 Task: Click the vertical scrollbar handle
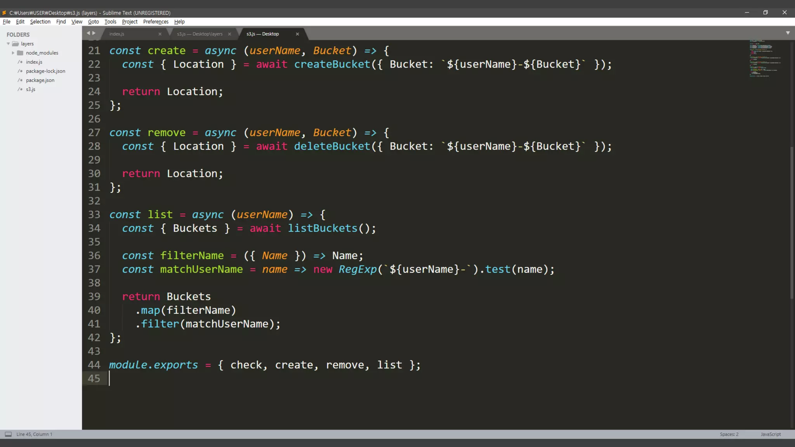click(x=792, y=223)
